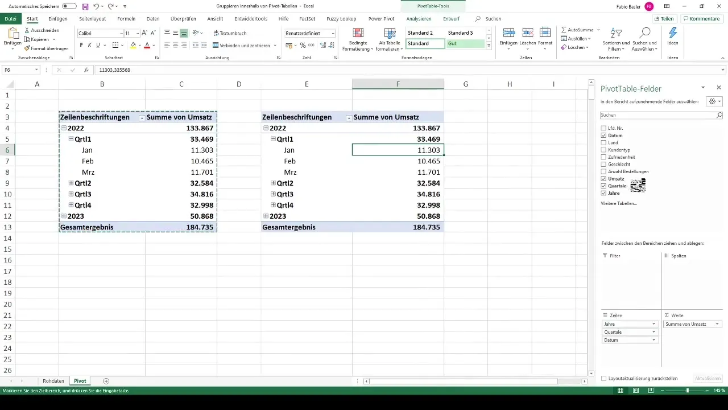Viewport: 728px width, 410px height.
Task: Open Benutzerdefiniert number format dropdown
Action: (333, 33)
